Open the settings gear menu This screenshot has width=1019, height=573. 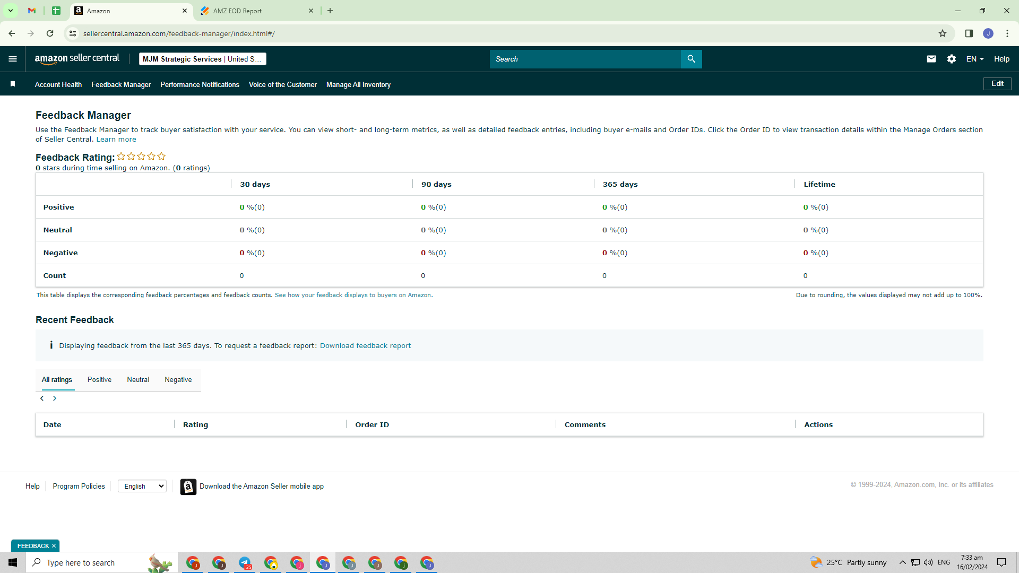click(x=952, y=59)
